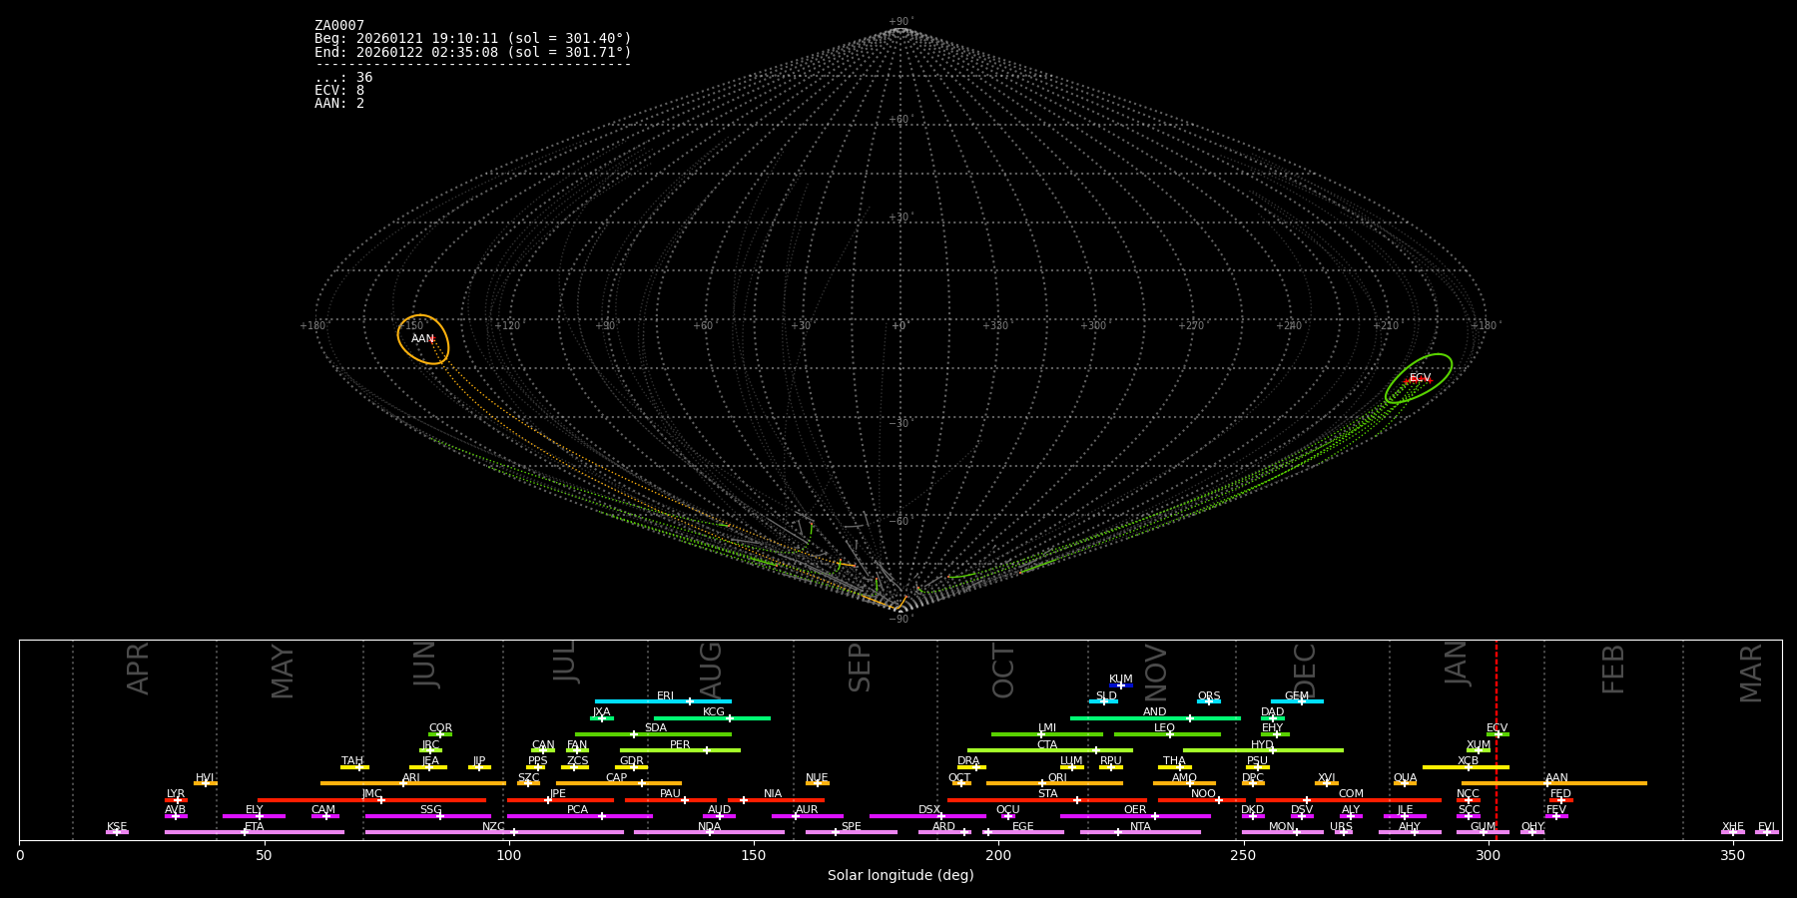Choose the AND shower label in timeline
Image resolution: width=1797 pixels, height=898 pixels.
pos(1155,712)
